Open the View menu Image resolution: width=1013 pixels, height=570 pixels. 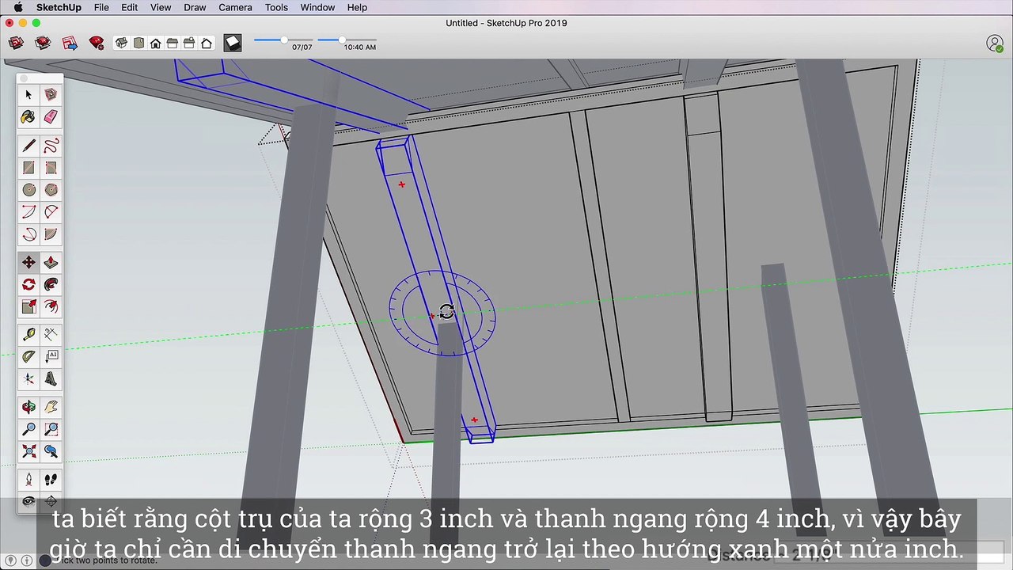161,7
